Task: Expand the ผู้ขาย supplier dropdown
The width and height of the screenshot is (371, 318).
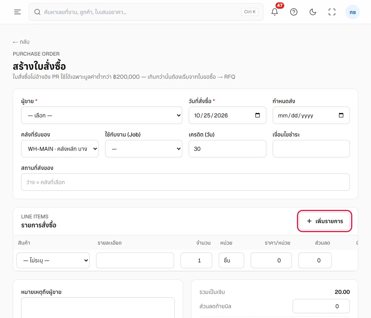Action: [102, 115]
